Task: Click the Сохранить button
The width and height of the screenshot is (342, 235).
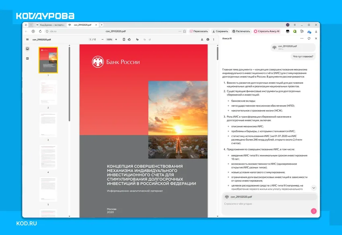Action: click(220, 31)
